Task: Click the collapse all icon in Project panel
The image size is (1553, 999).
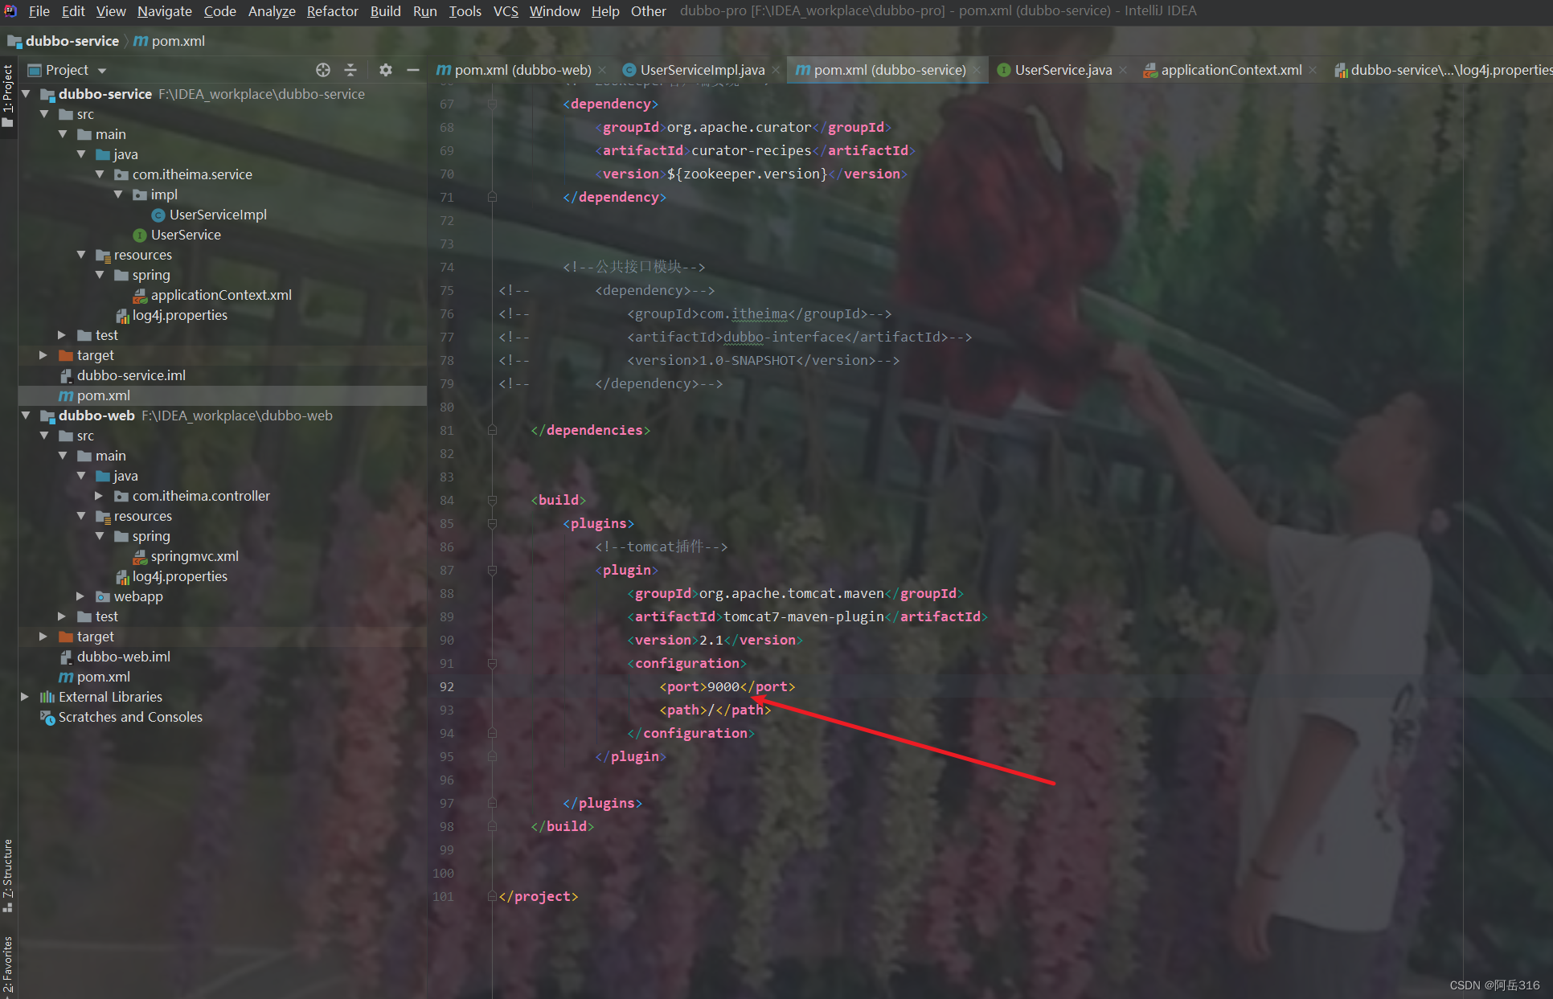Action: pyautogui.click(x=350, y=70)
